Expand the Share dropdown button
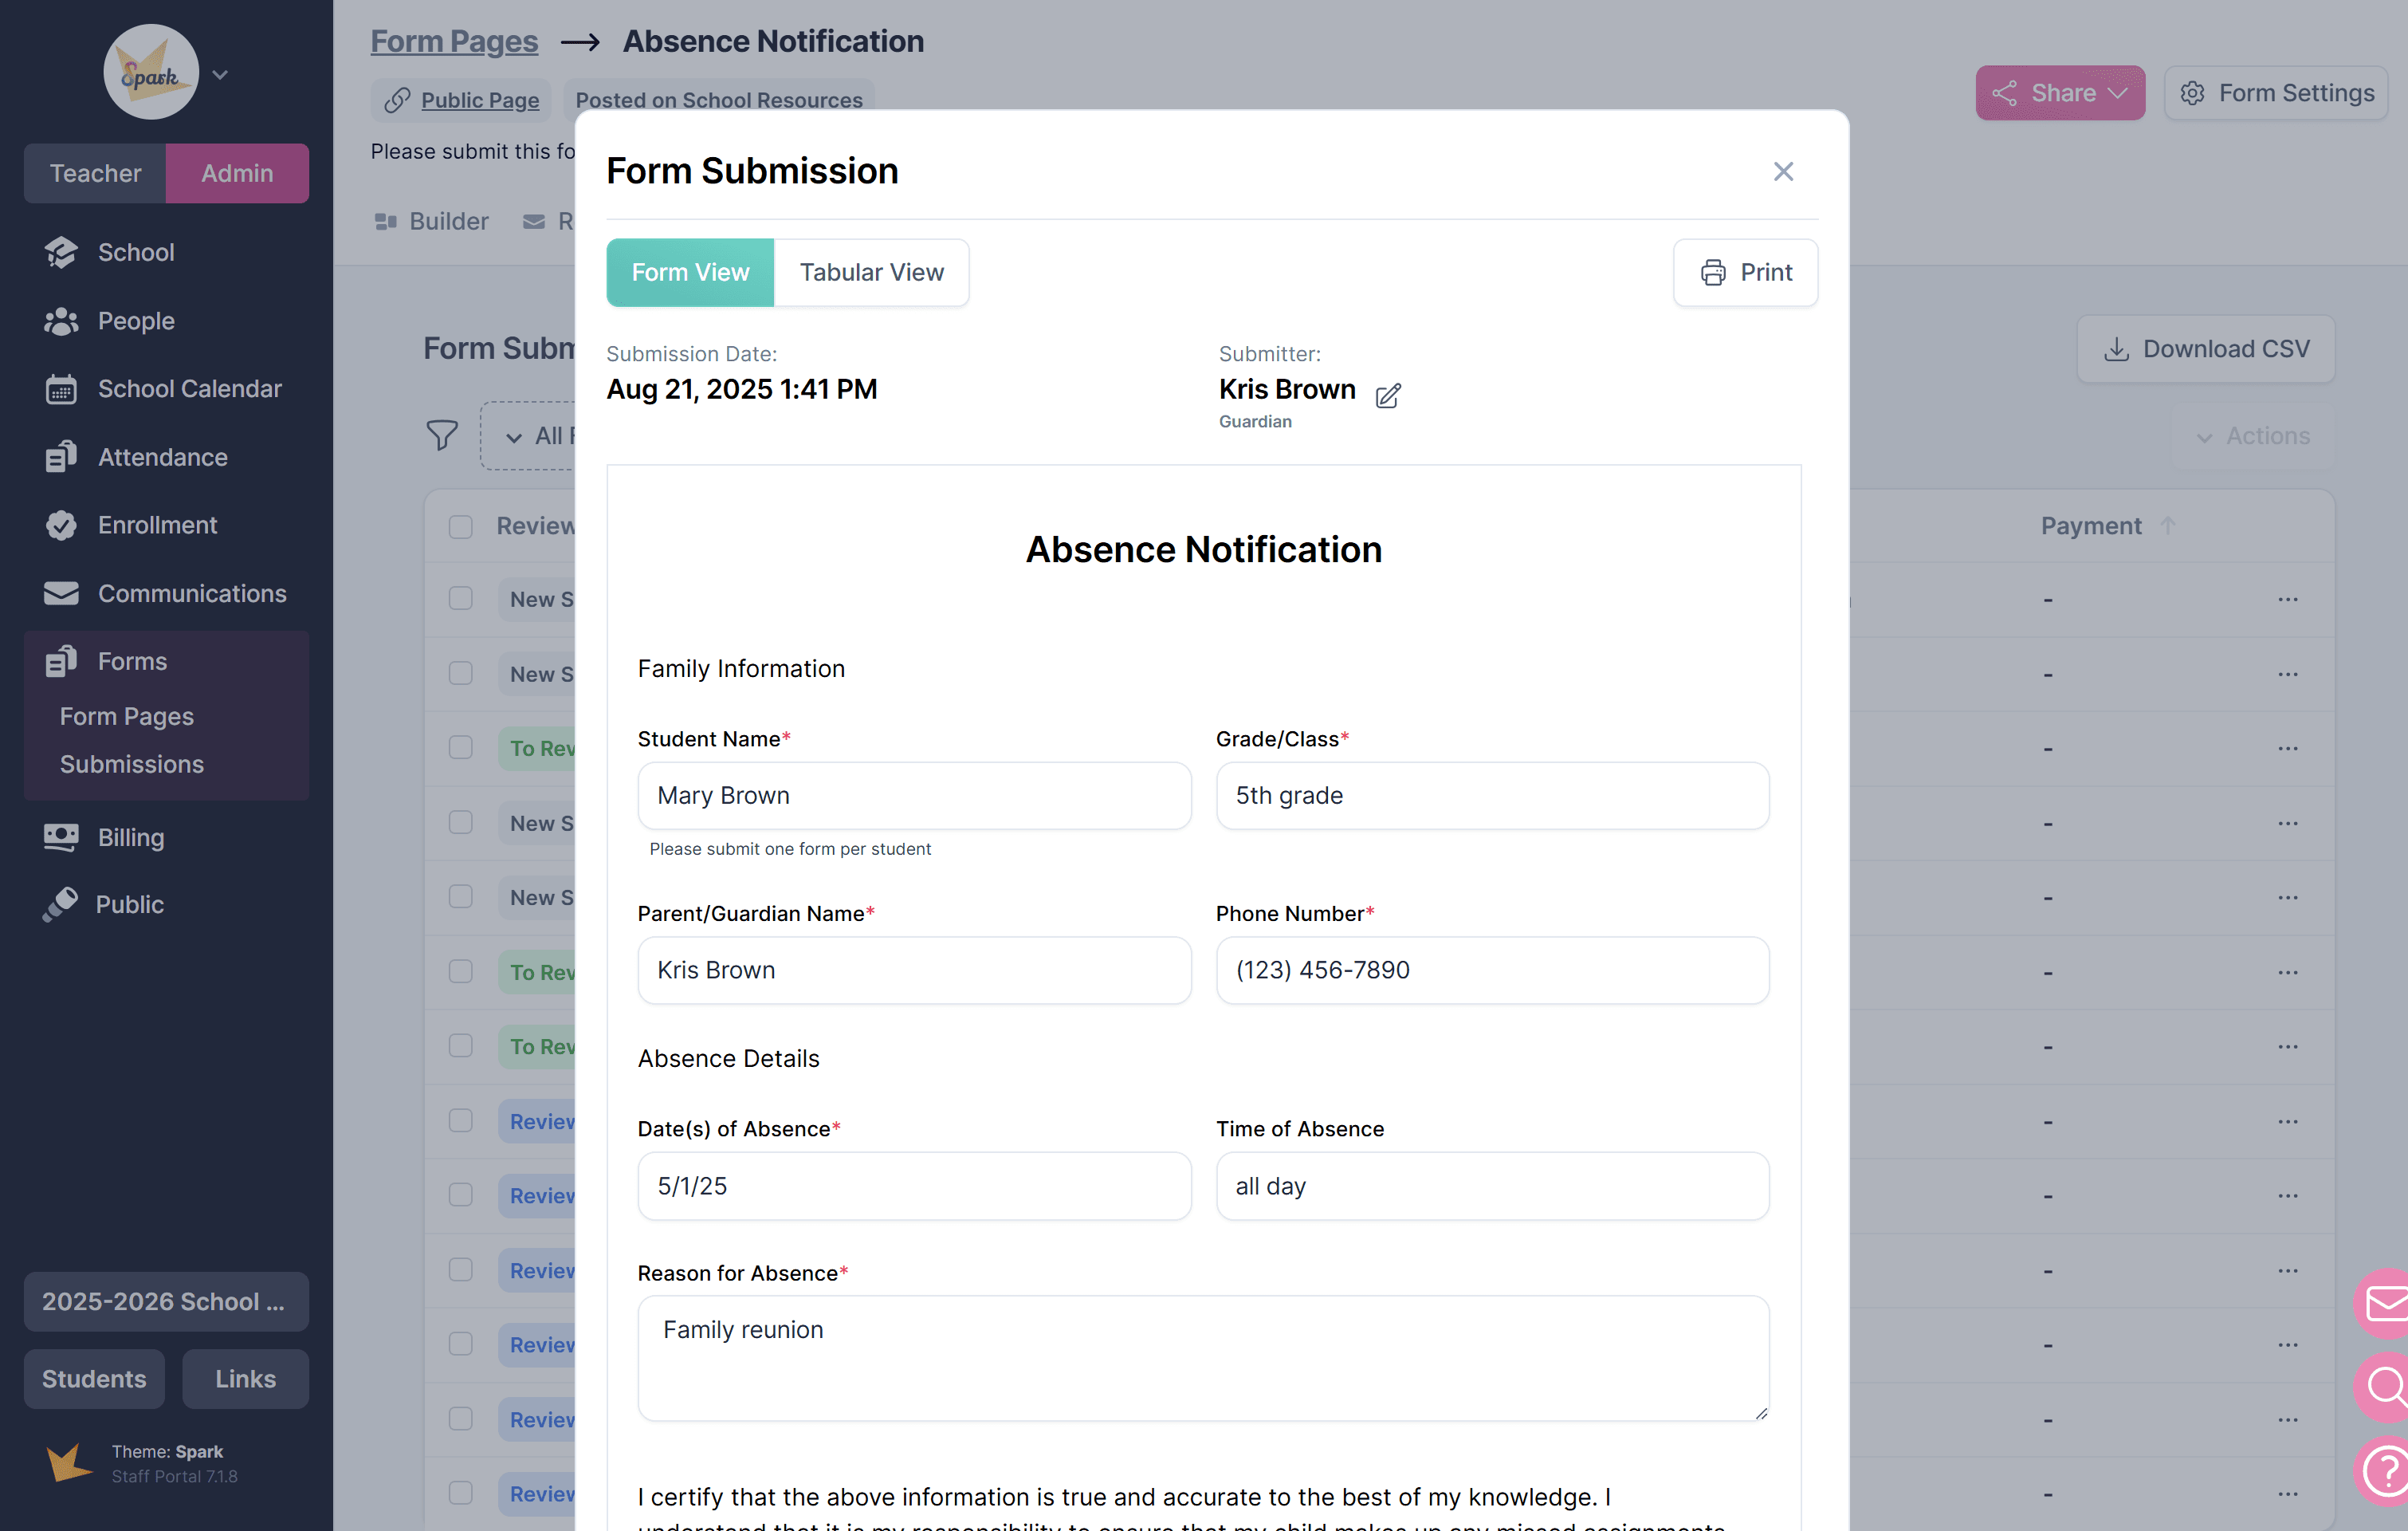The width and height of the screenshot is (2408, 1531). click(x=2059, y=93)
